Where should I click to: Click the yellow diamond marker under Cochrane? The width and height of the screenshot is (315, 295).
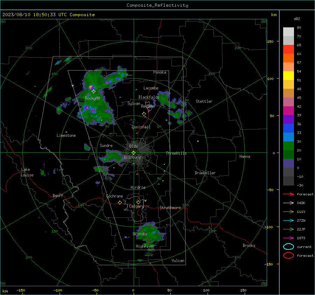point(120,202)
